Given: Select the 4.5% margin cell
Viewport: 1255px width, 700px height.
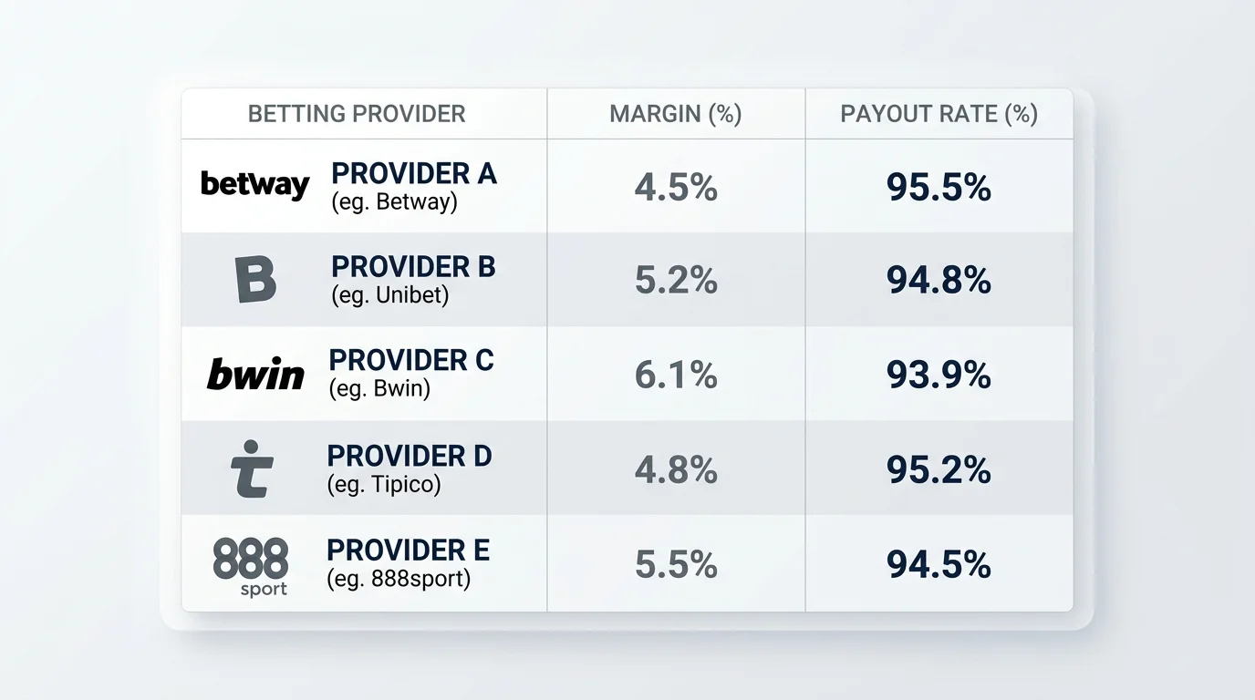Looking at the screenshot, I should [676, 188].
